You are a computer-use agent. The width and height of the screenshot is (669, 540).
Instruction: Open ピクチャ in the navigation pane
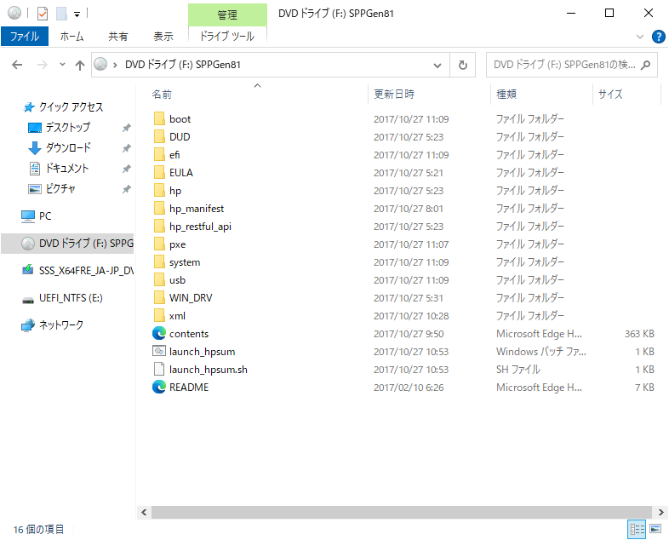tap(51, 189)
